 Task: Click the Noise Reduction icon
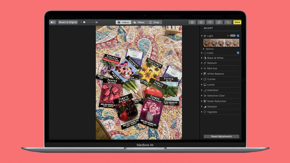pos(205,101)
